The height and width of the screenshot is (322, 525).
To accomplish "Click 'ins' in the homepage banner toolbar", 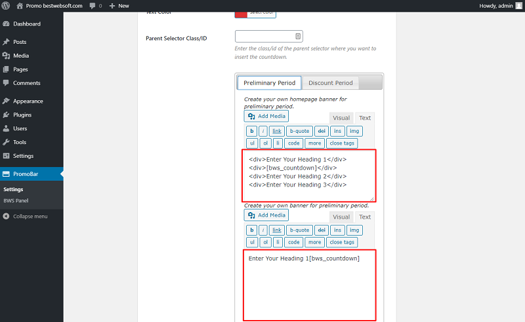I will pyautogui.click(x=337, y=131).
